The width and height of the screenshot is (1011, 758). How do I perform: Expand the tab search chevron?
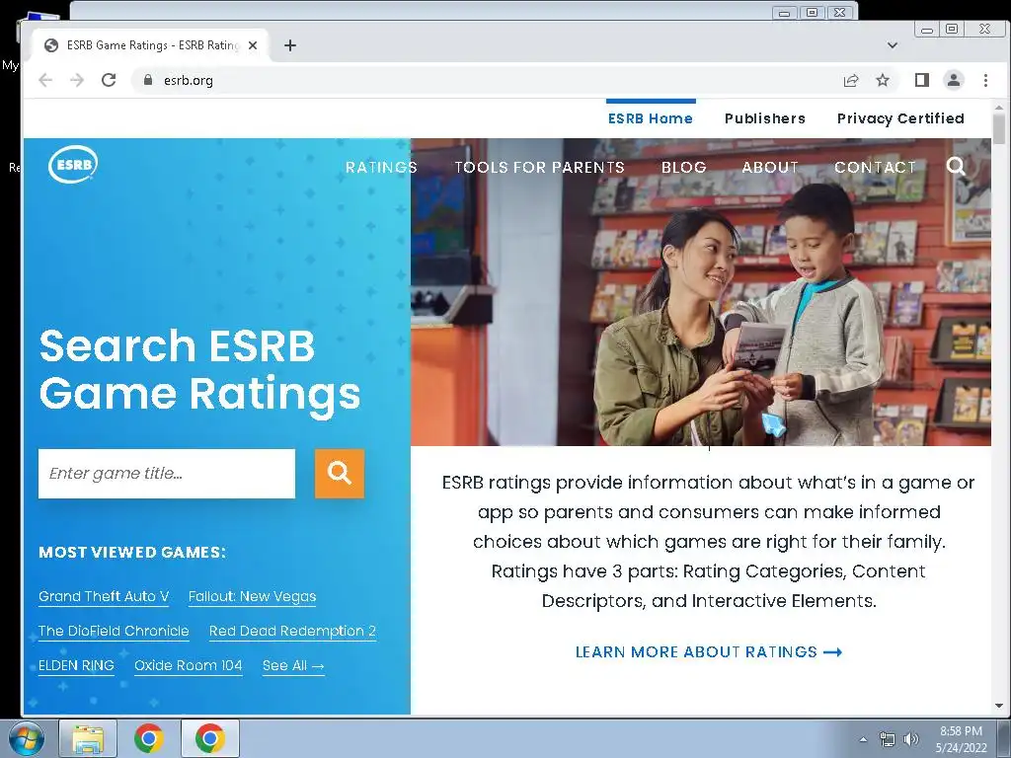pos(893,45)
